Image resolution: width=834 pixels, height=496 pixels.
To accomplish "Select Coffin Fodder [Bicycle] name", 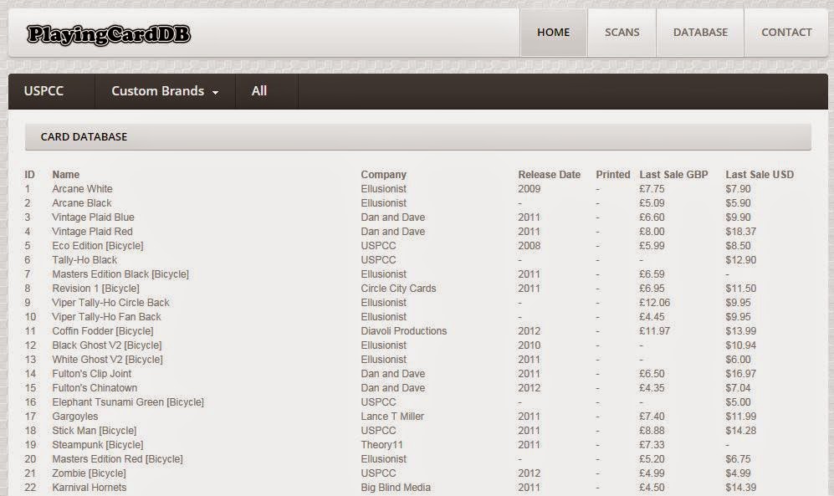I will point(103,330).
